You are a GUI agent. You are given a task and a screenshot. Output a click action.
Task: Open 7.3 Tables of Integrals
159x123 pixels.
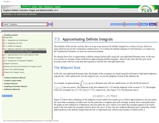[x=13, y=46]
